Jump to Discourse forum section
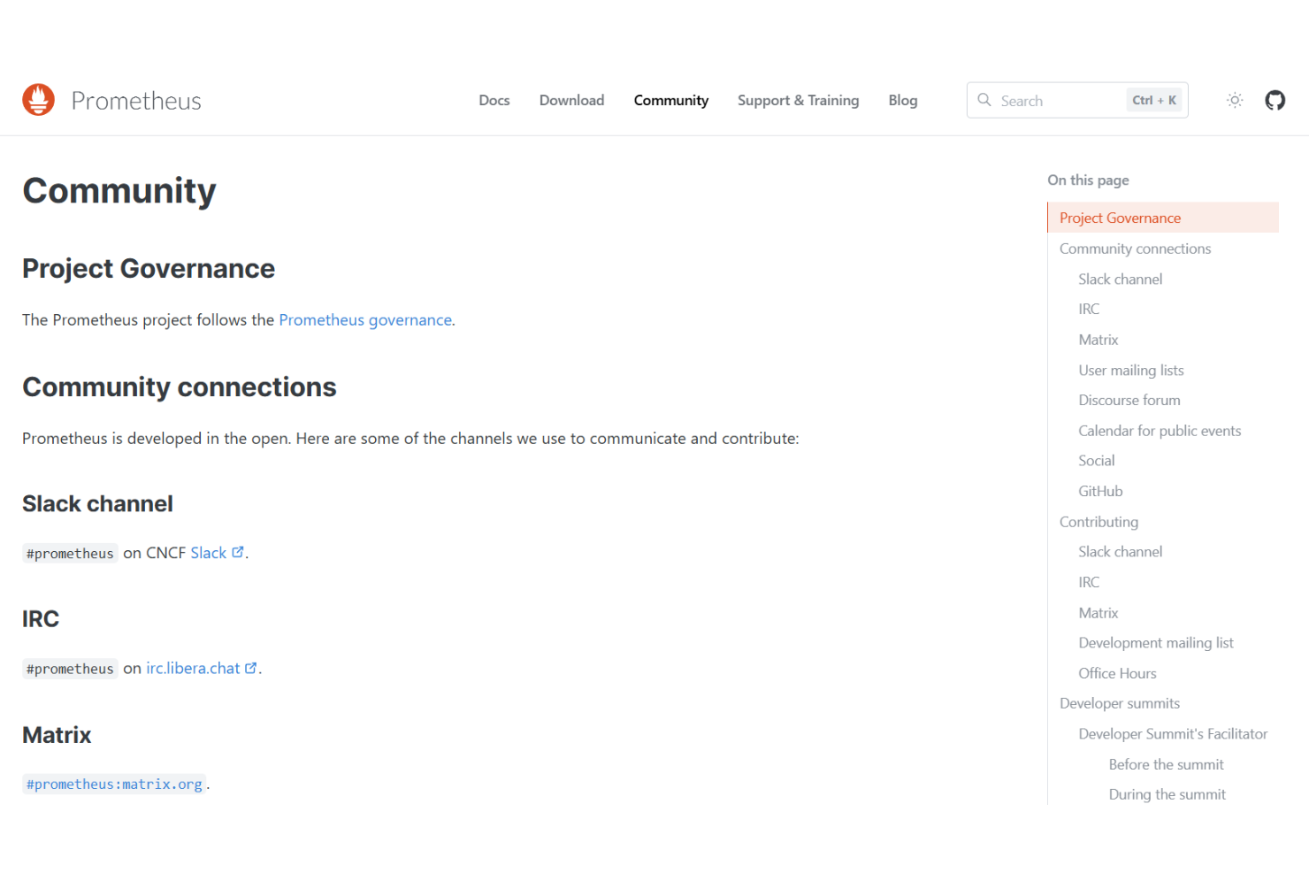This screenshot has width=1309, height=873. point(1129,400)
